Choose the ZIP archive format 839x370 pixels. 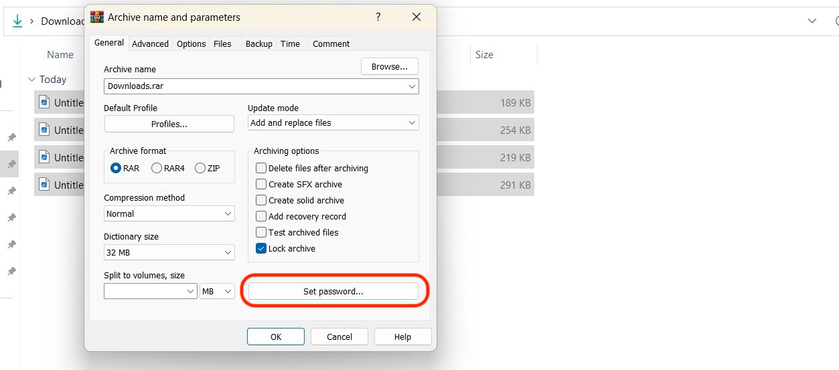200,168
